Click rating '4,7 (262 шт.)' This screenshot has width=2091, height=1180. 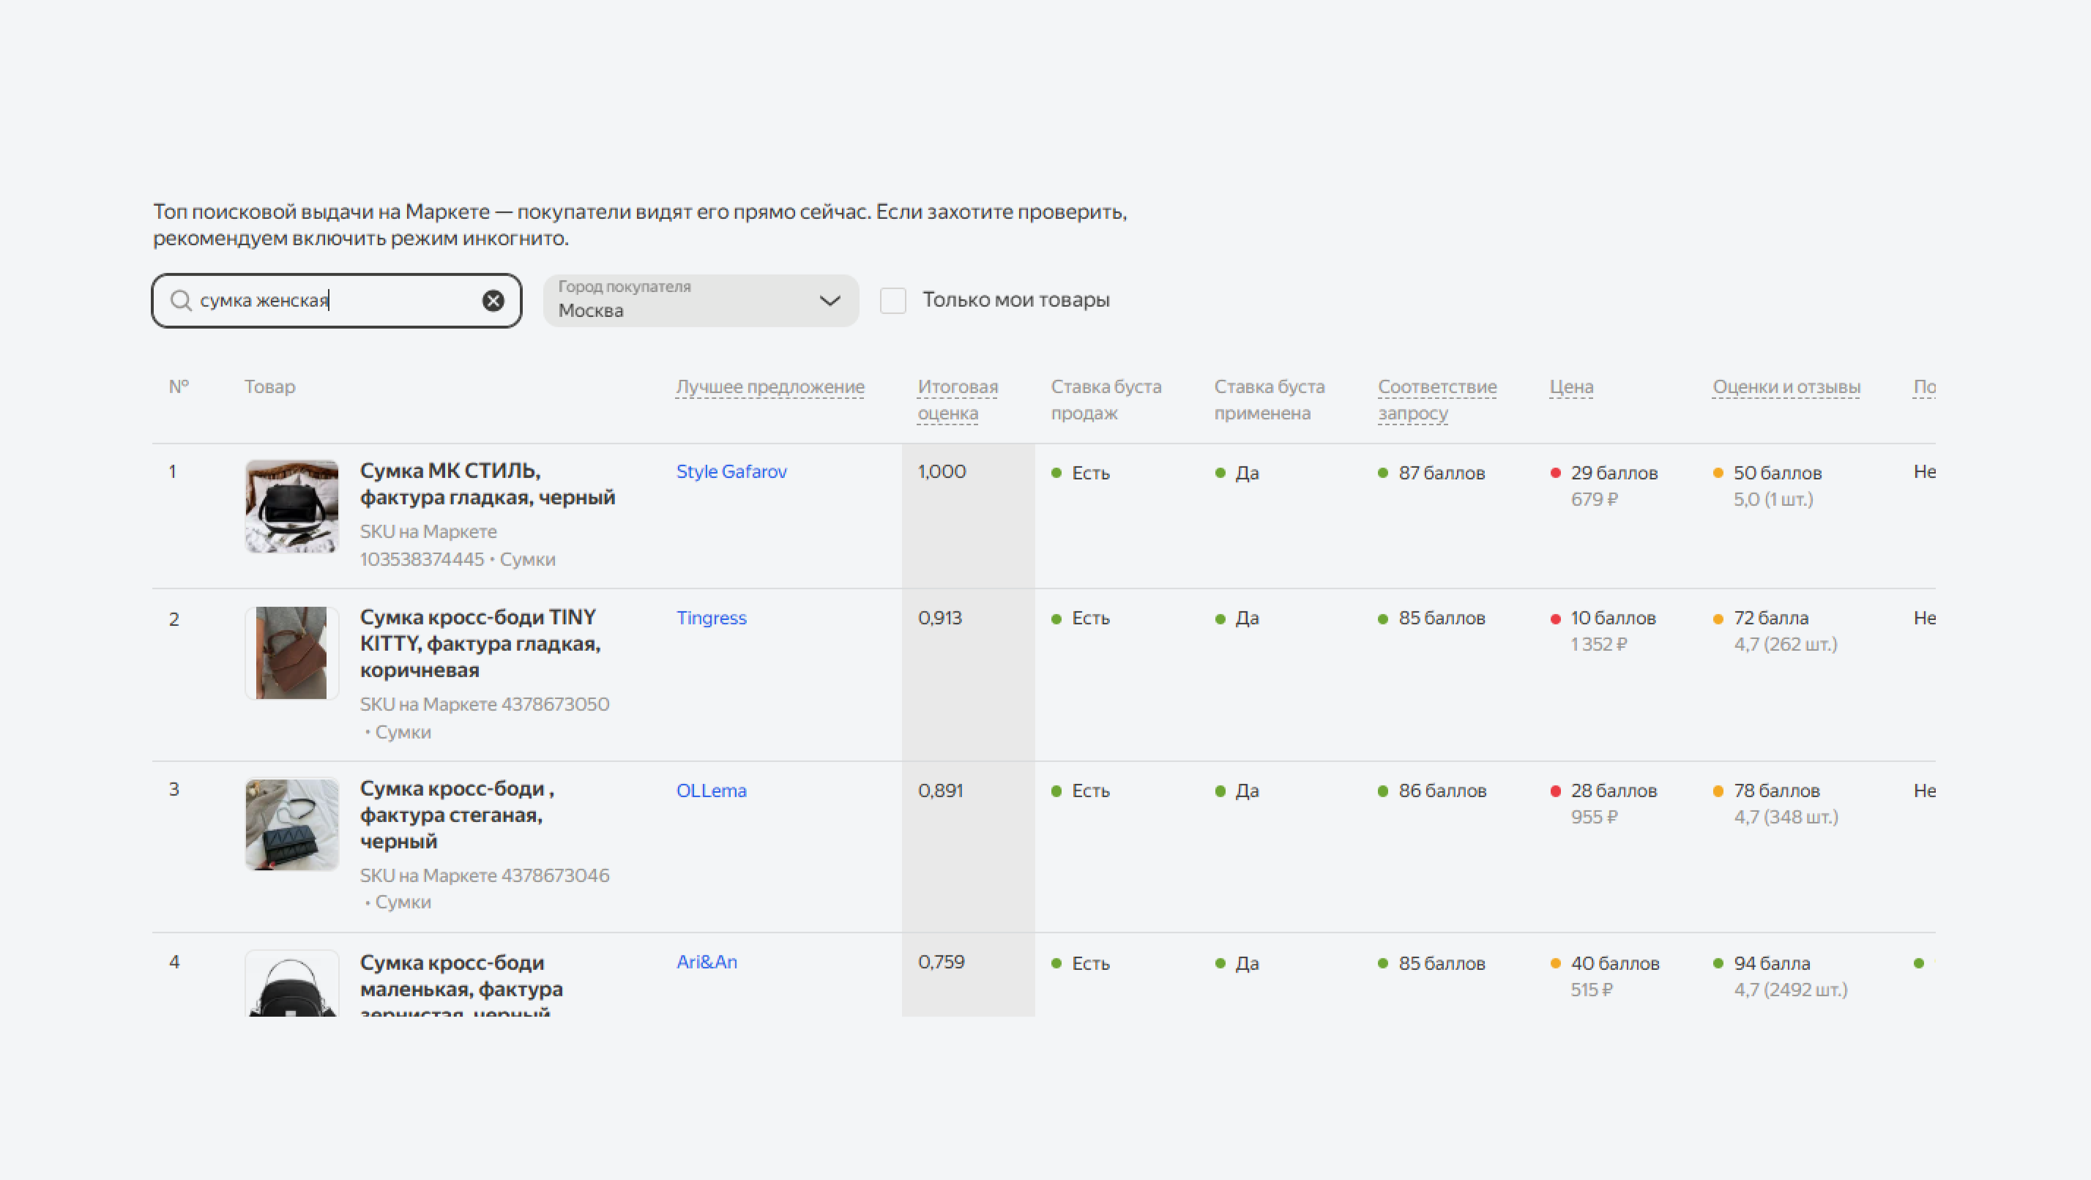pos(1786,643)
